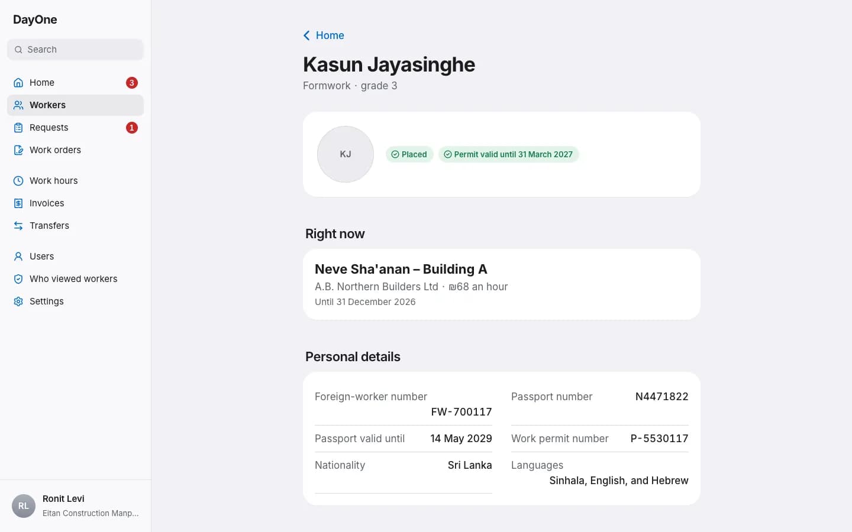Click the Sri Lanka nationality value

coord(470,465)
